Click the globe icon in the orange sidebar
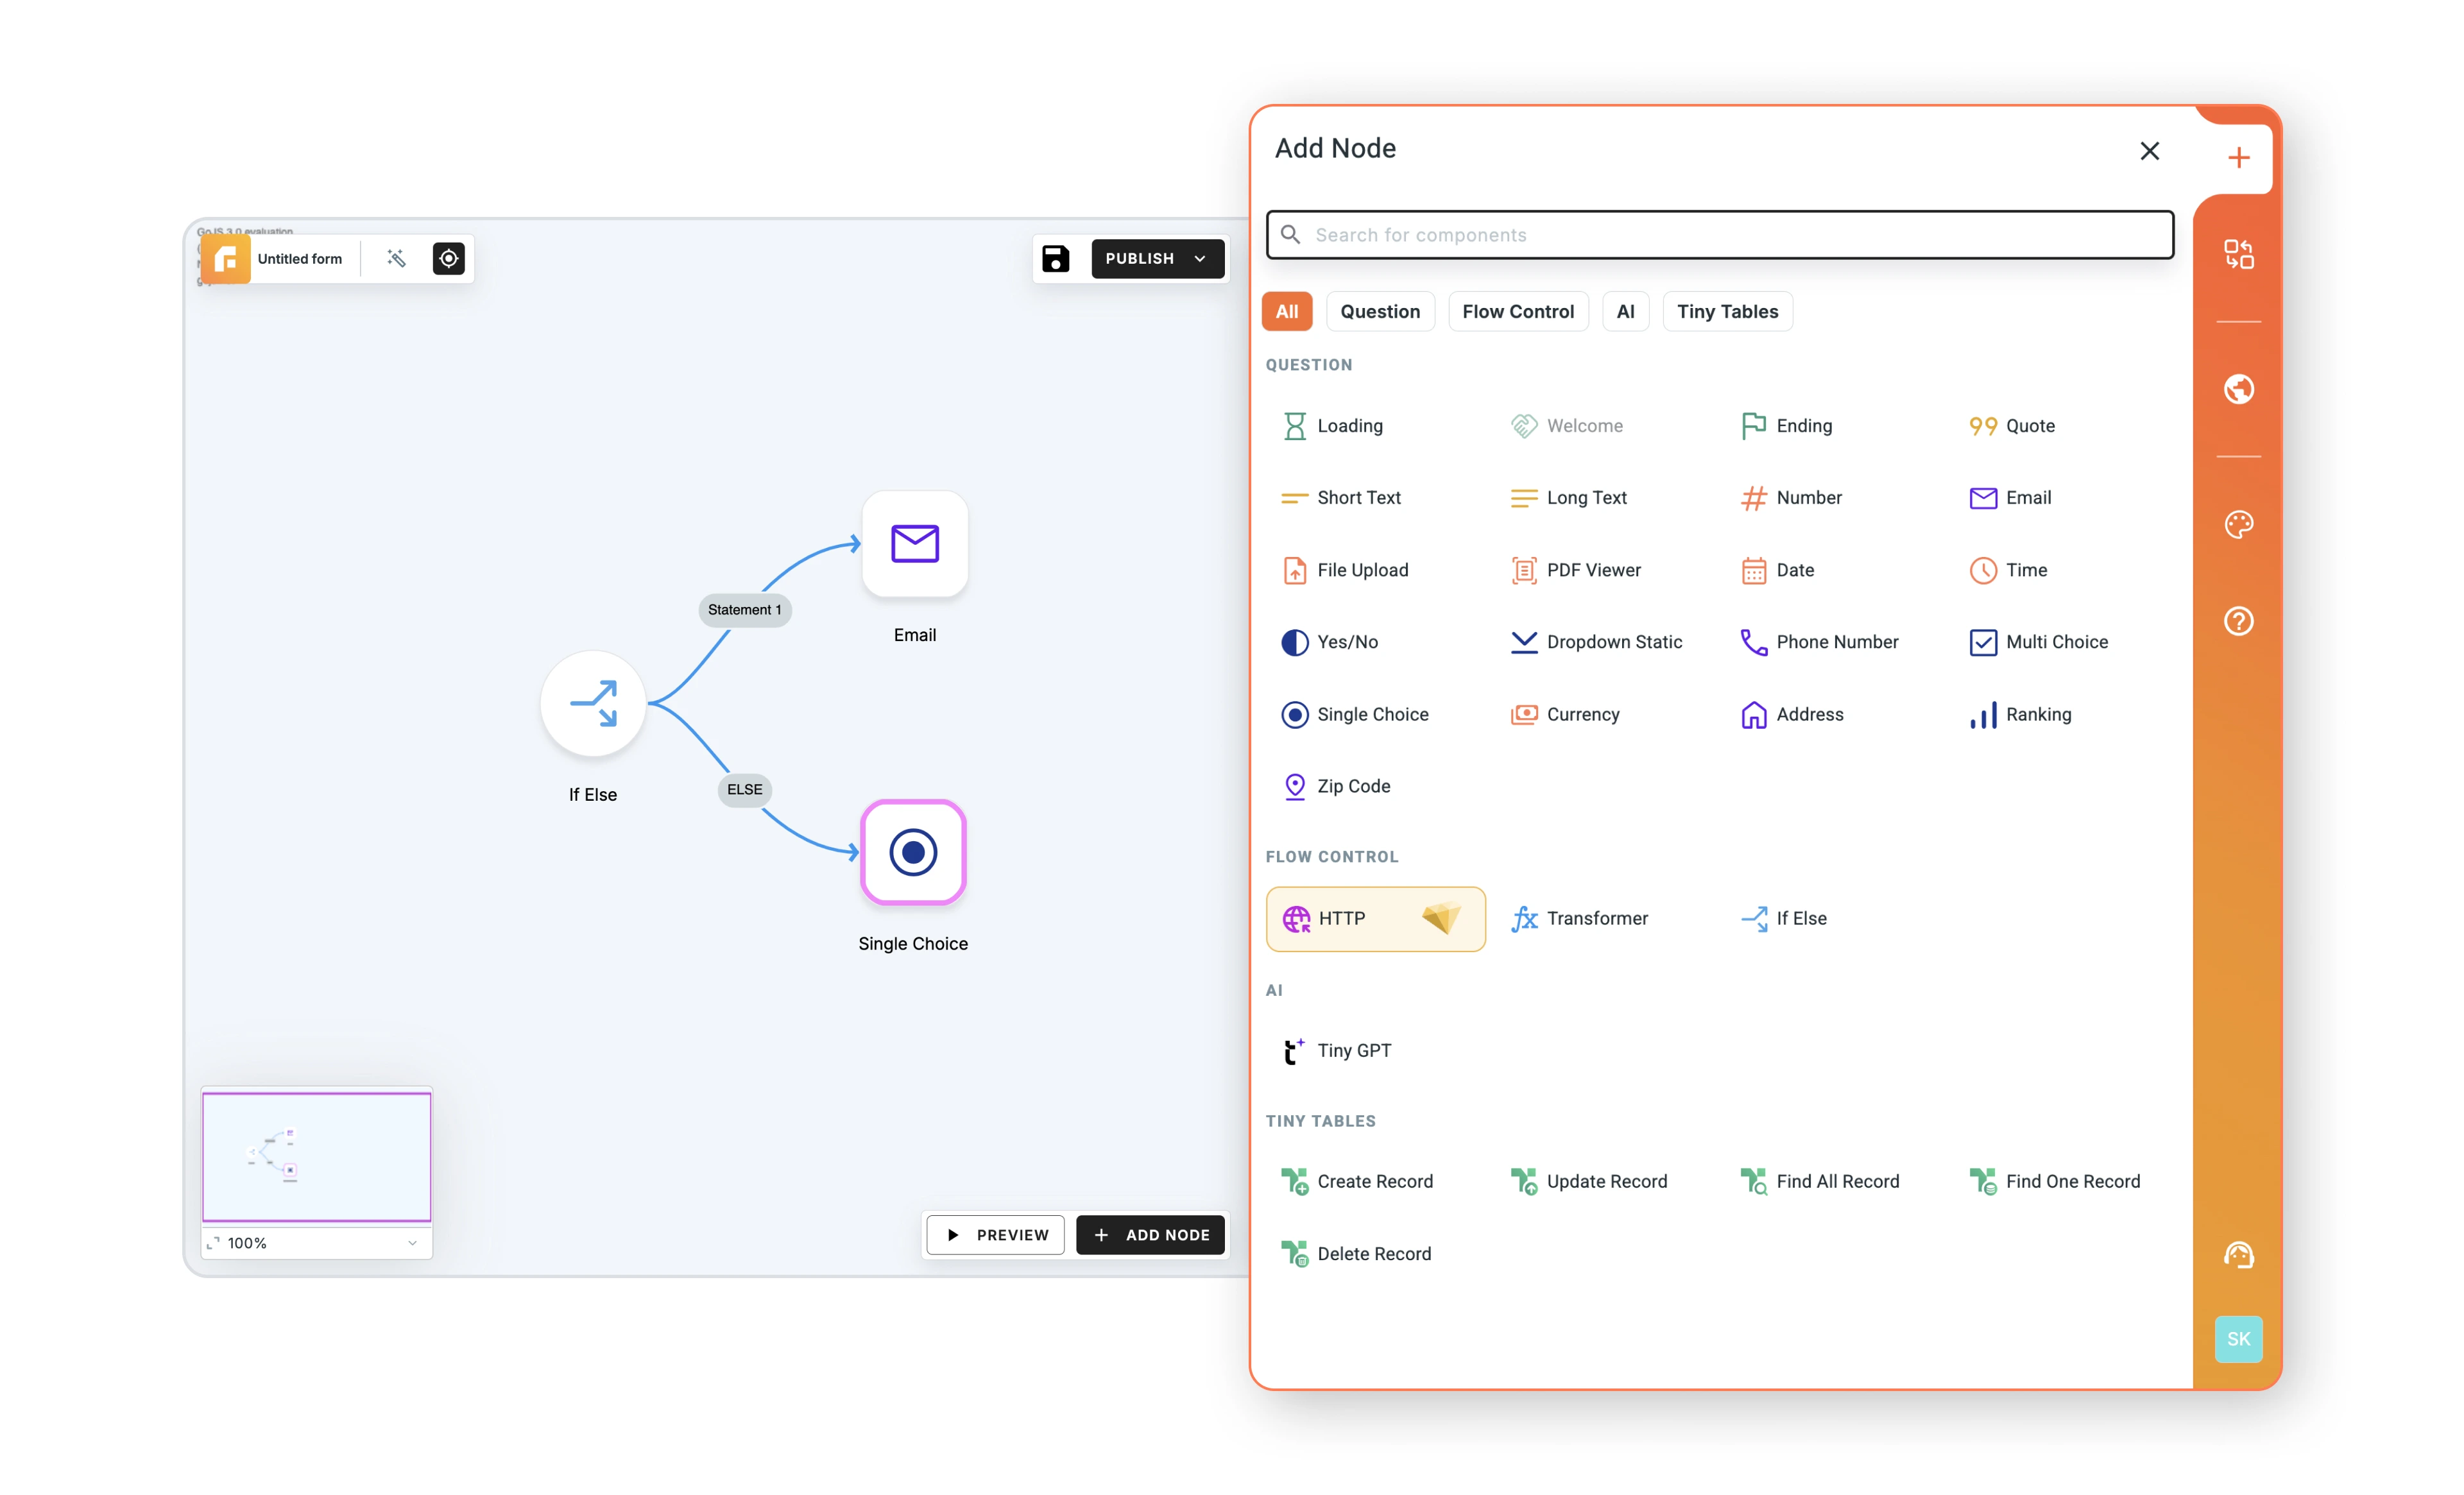The image size is (2464, 1495). coord(2239,389)
